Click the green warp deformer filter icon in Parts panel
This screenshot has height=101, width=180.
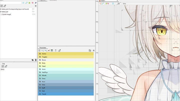(29, 3)
